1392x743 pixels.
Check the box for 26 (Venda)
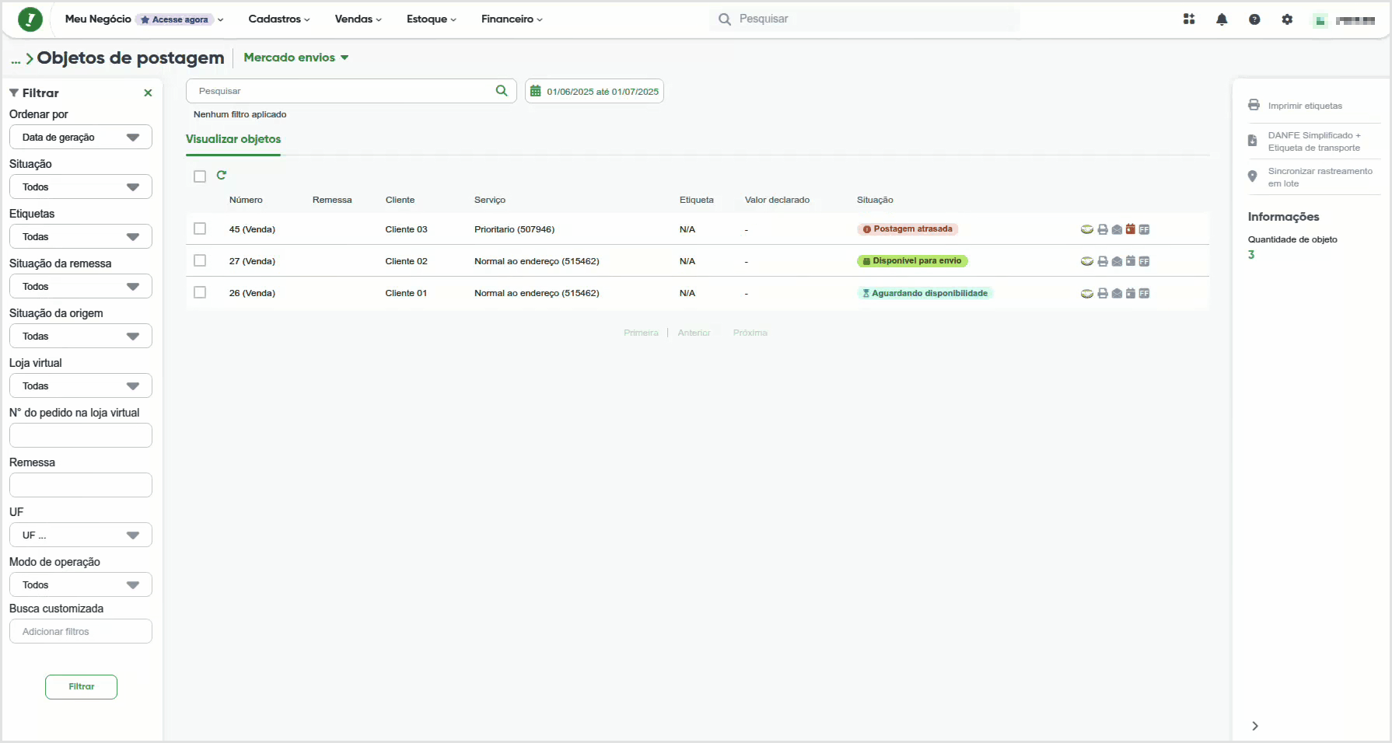(x=200, y=292)
